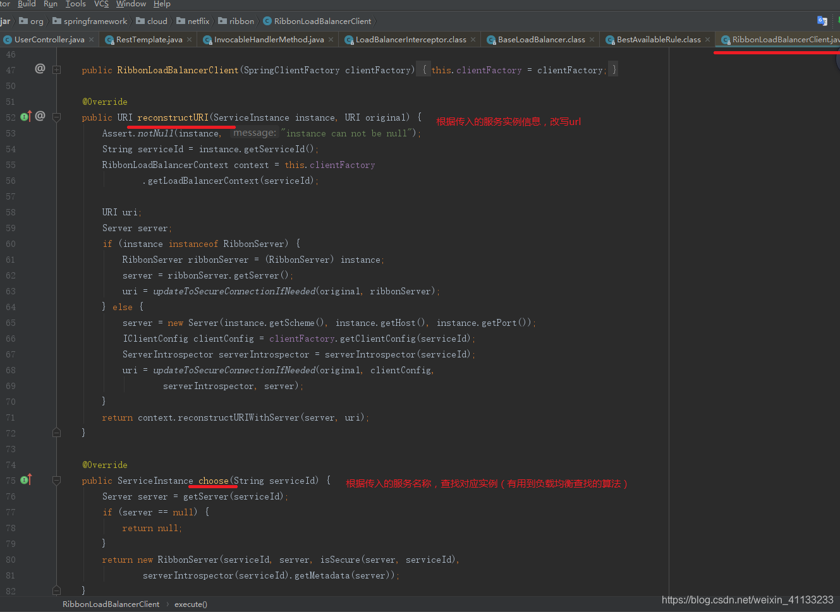The image size is (840, 612).
Task: Expand the folded constructor at line 47
Action: coord(56,70)
